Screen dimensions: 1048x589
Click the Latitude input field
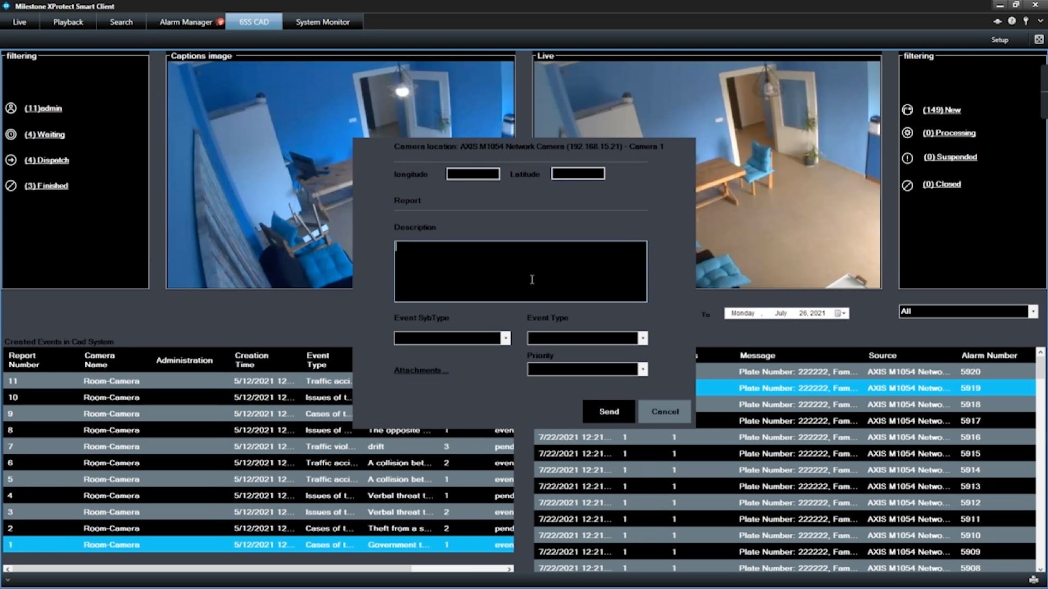(x=577, y=173)
